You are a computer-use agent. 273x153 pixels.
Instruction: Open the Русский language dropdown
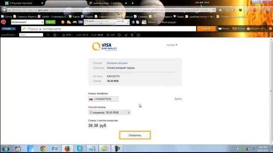pos(172,45)
